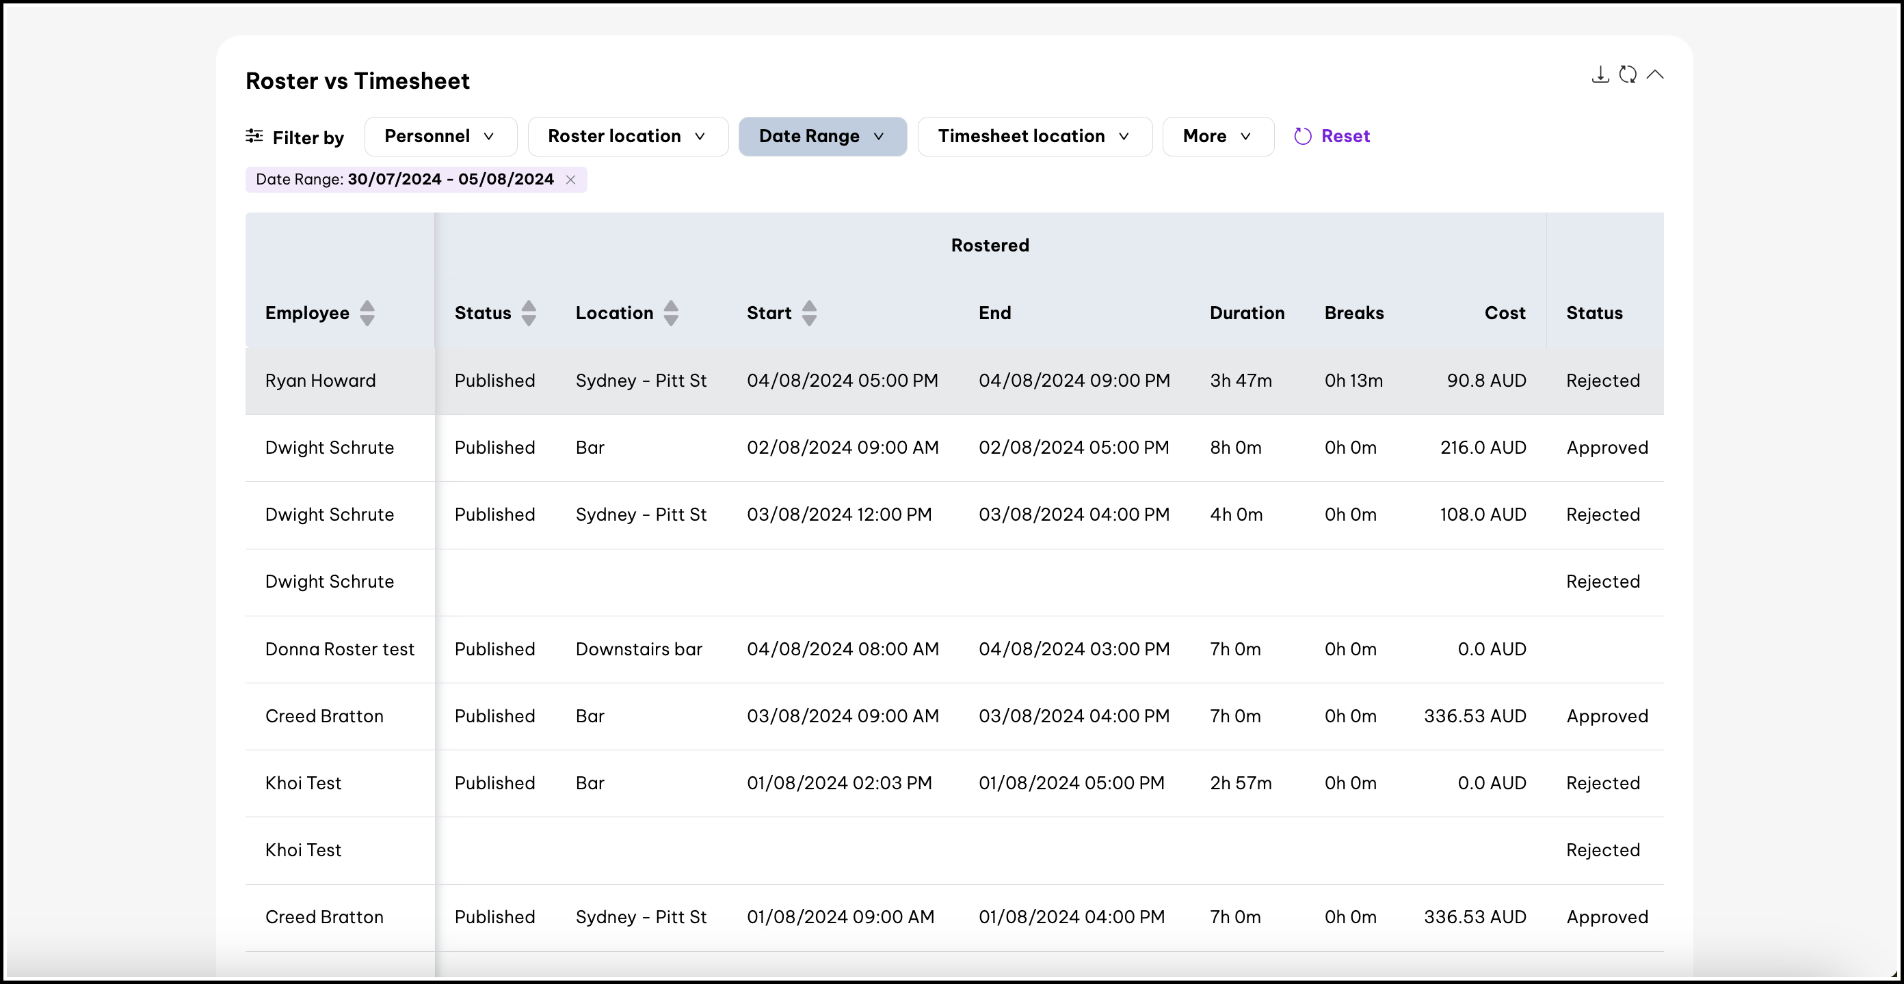Sort by rostered Status column arrows
The height and width of the screenshot is (984, 1904).
pos(529,312)
